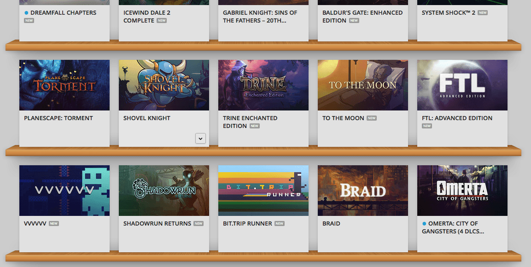Viewport: 531px width, 267px height.
Task: Open FTL Advanced Edition cover image
Action: tap(462, 85)
